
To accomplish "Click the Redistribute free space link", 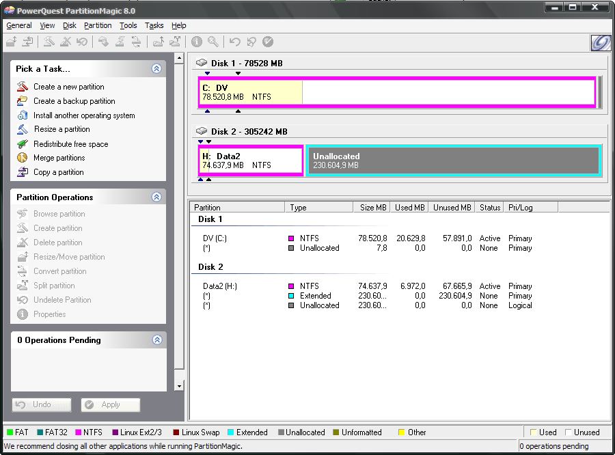I will (x=71, y=144).
